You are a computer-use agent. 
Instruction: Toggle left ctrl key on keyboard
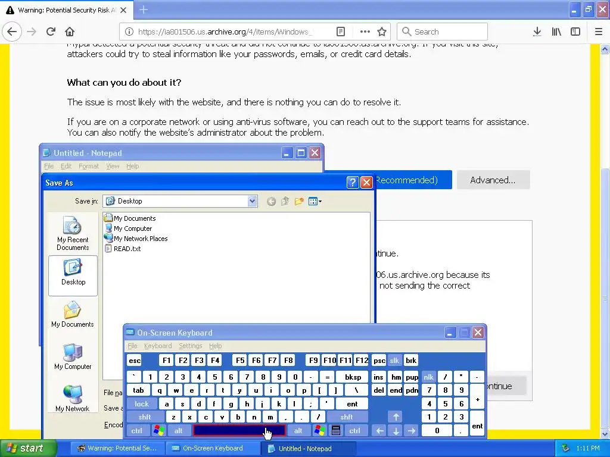tap(137, 431)
